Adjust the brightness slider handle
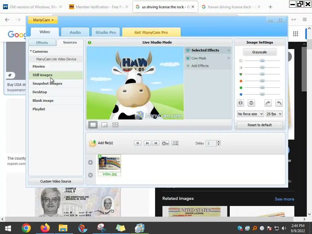The image size is (312, 234). point(262,61)
